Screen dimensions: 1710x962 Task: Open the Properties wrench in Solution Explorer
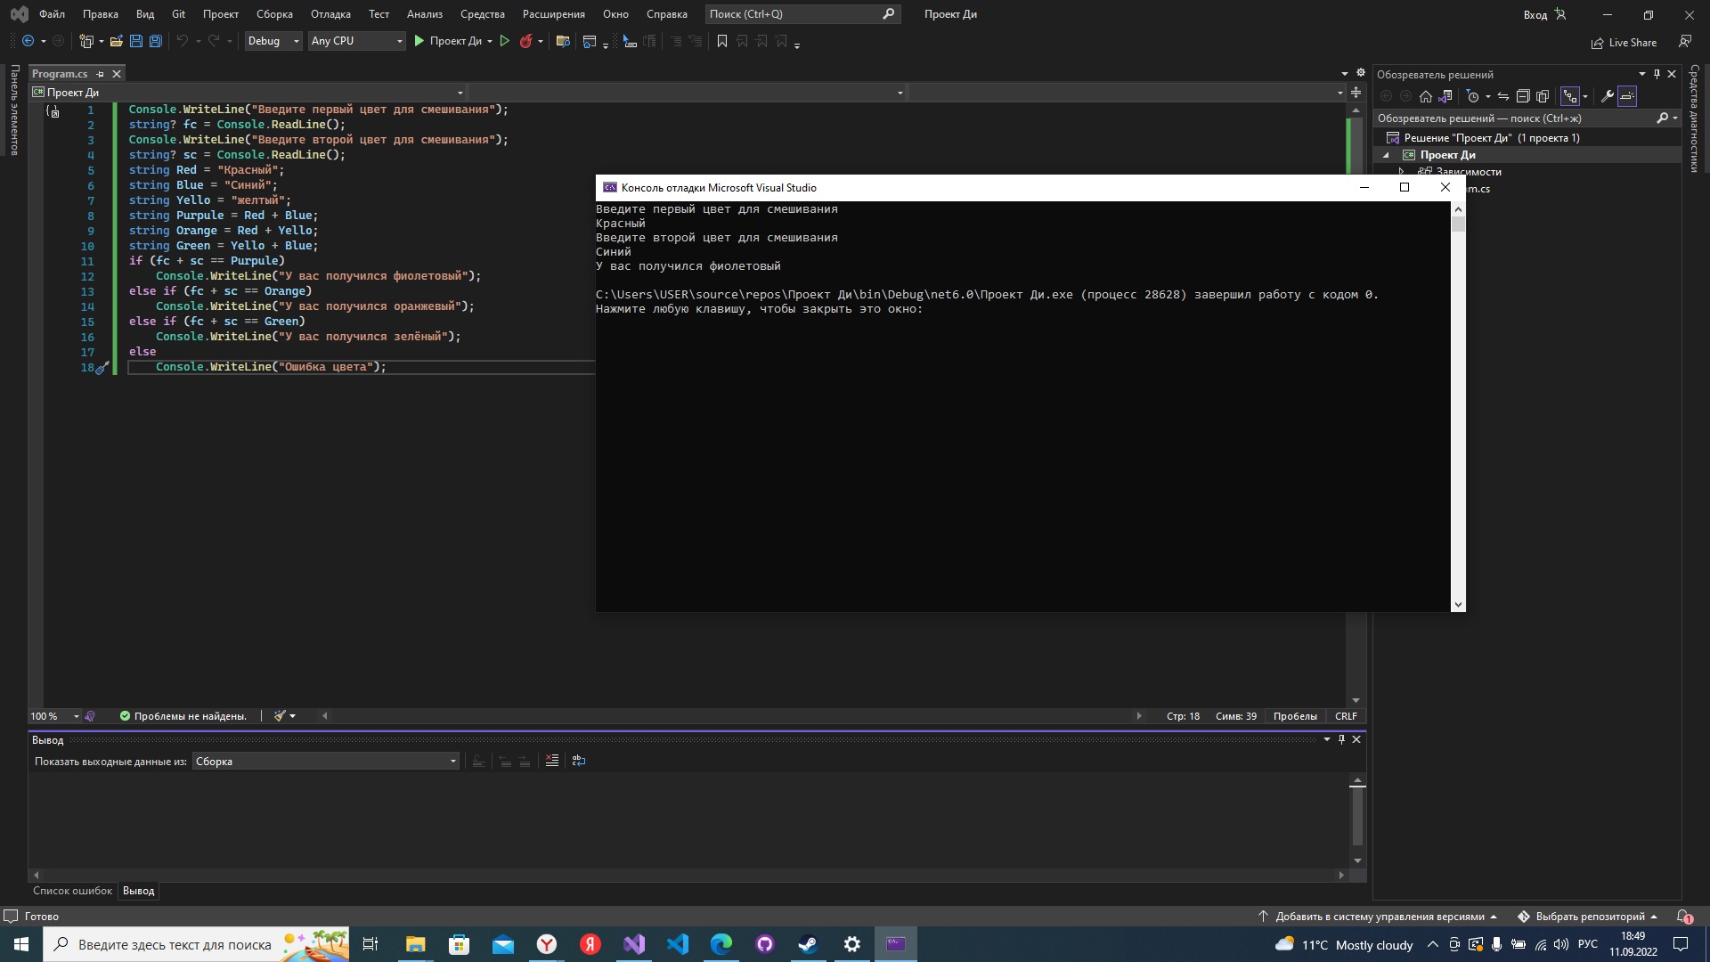(x=1607, y=96)
